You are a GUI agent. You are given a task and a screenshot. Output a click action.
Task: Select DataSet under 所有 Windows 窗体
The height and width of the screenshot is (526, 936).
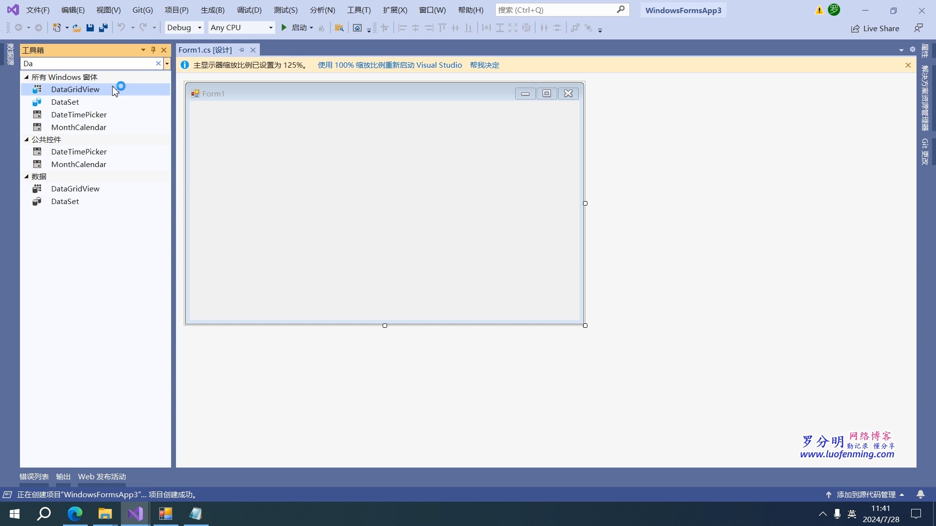(96, 102)
